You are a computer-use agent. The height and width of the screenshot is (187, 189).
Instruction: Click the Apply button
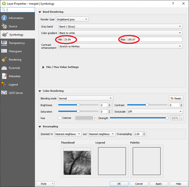point(159,184)
